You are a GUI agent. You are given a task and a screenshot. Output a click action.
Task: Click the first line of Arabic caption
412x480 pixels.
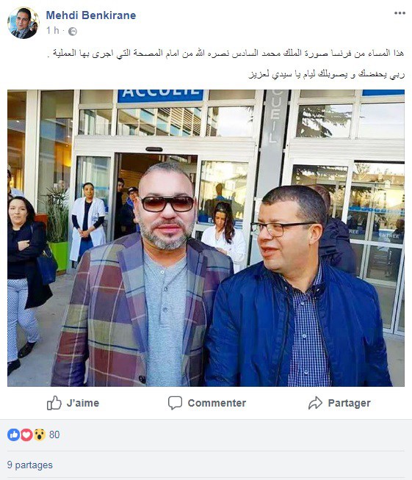226,54
